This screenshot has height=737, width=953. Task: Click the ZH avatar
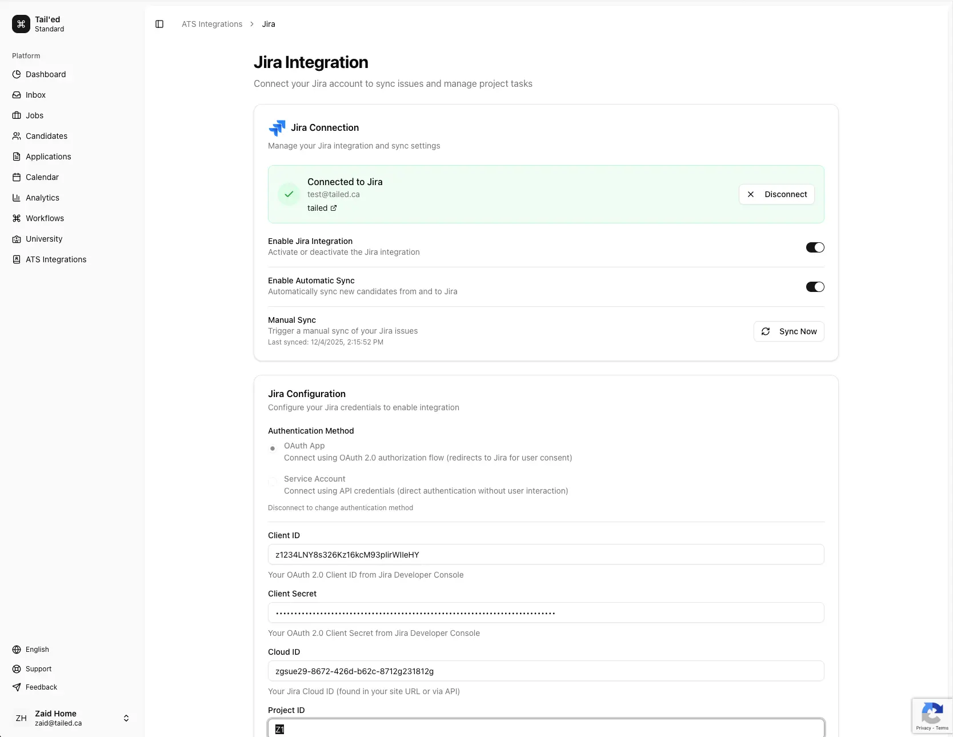click(21, 718)
